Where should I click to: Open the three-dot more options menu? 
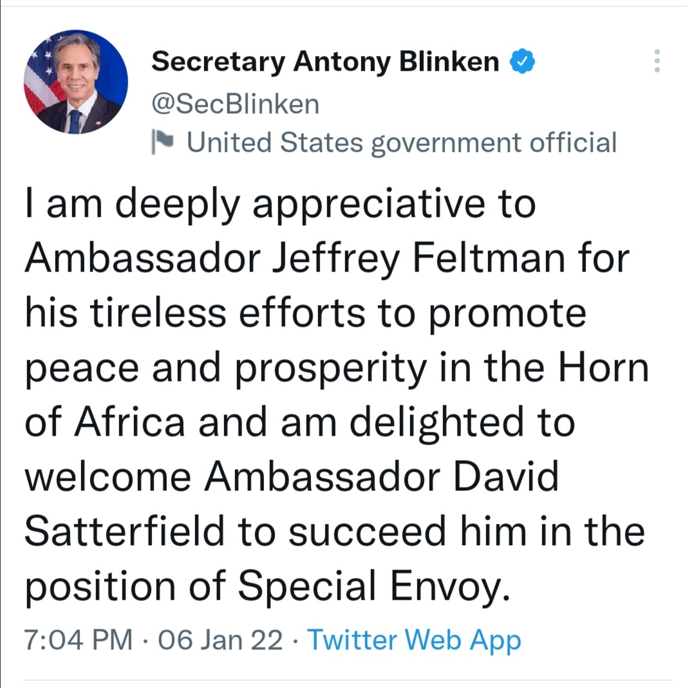point(657,61)
